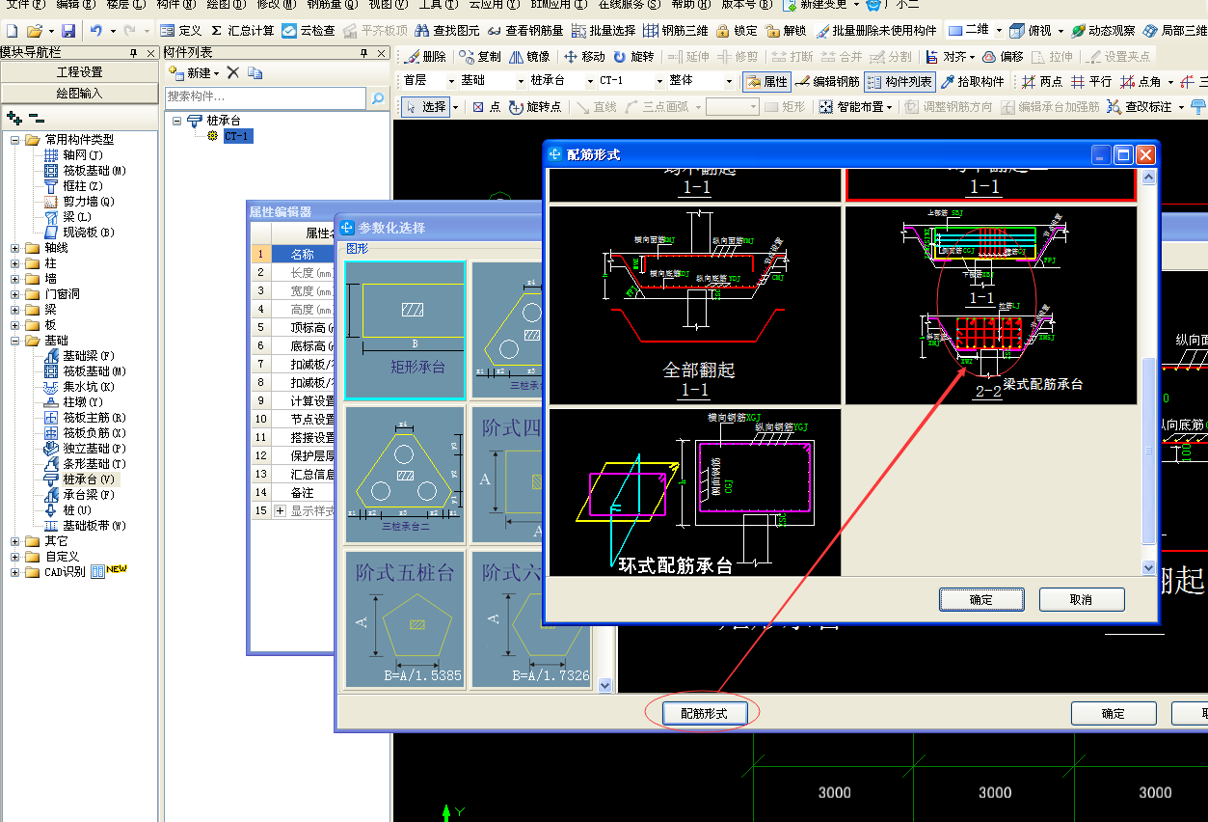1208x822 pixels.
Task: Expand the 轴线 tree folder
Action: 15,248
